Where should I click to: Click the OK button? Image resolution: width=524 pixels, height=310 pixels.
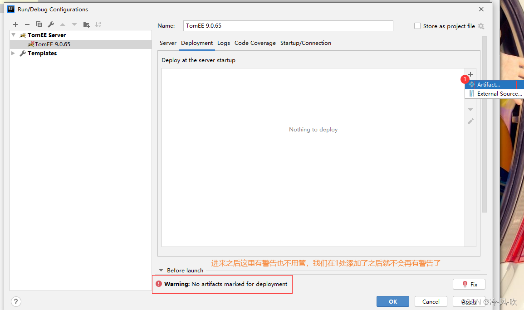click(393, 301)
